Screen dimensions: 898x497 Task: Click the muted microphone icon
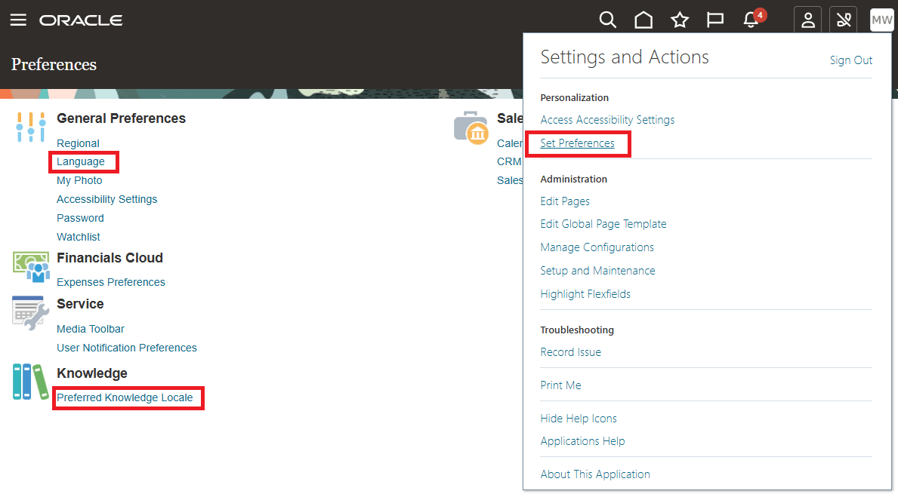pos(843,20)
